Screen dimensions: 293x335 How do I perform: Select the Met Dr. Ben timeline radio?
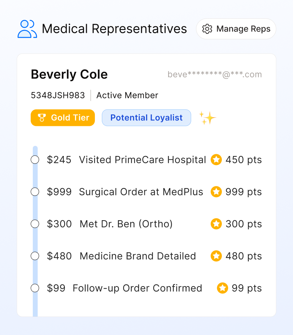(x=35, y=224)
